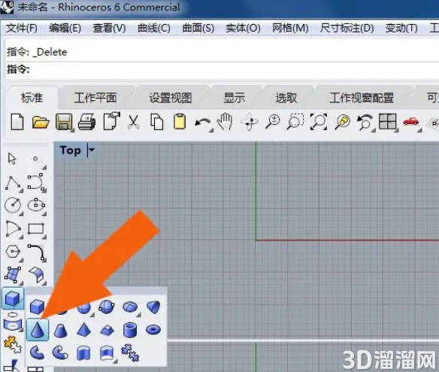The image size is (439, 372).
Task: Click the puzzle-piece tool in the left sidebar
Action: point(13,344)
